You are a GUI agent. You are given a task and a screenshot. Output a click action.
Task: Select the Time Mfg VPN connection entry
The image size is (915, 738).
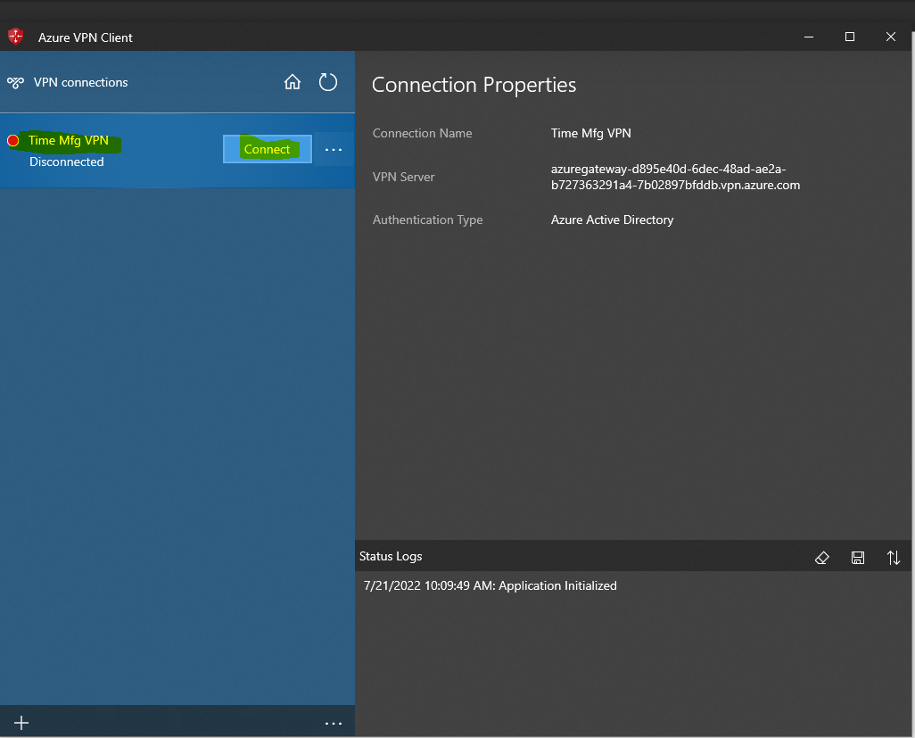pos(177,151)
